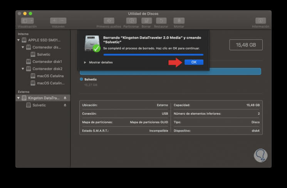Click the blue partition usage bar

pyautogui.click(x=170, y=71)
